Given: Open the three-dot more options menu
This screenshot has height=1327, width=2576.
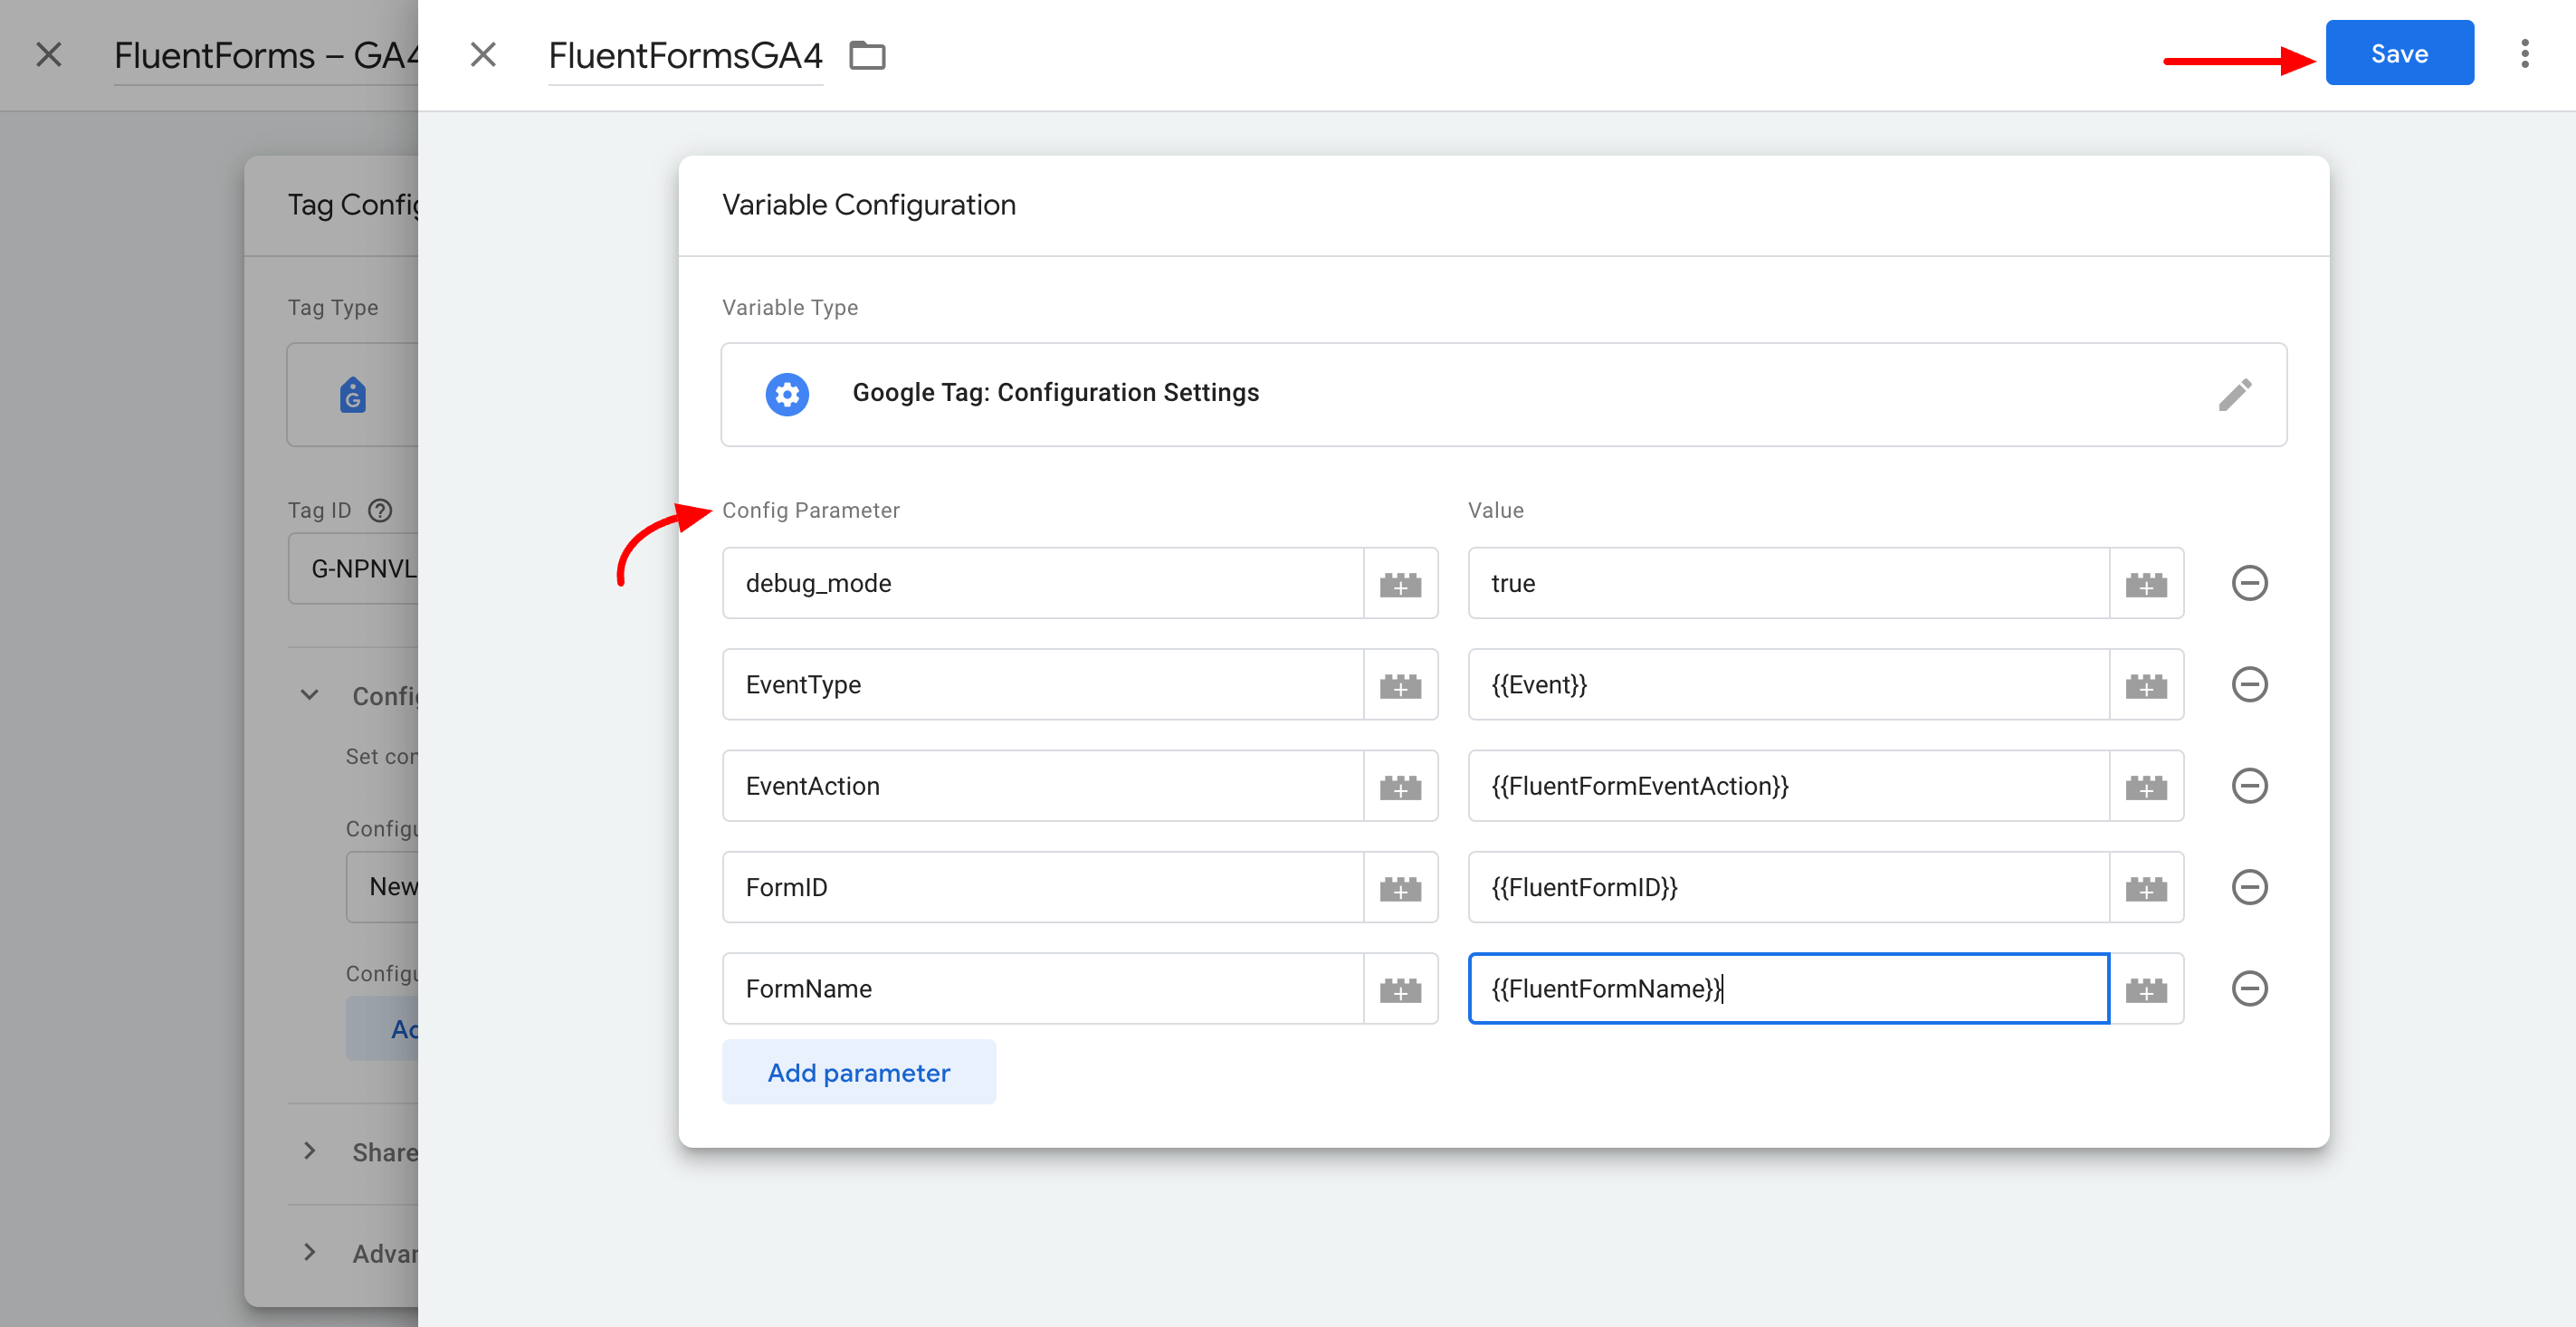Looking at the screenshot, I should 2524,54.
